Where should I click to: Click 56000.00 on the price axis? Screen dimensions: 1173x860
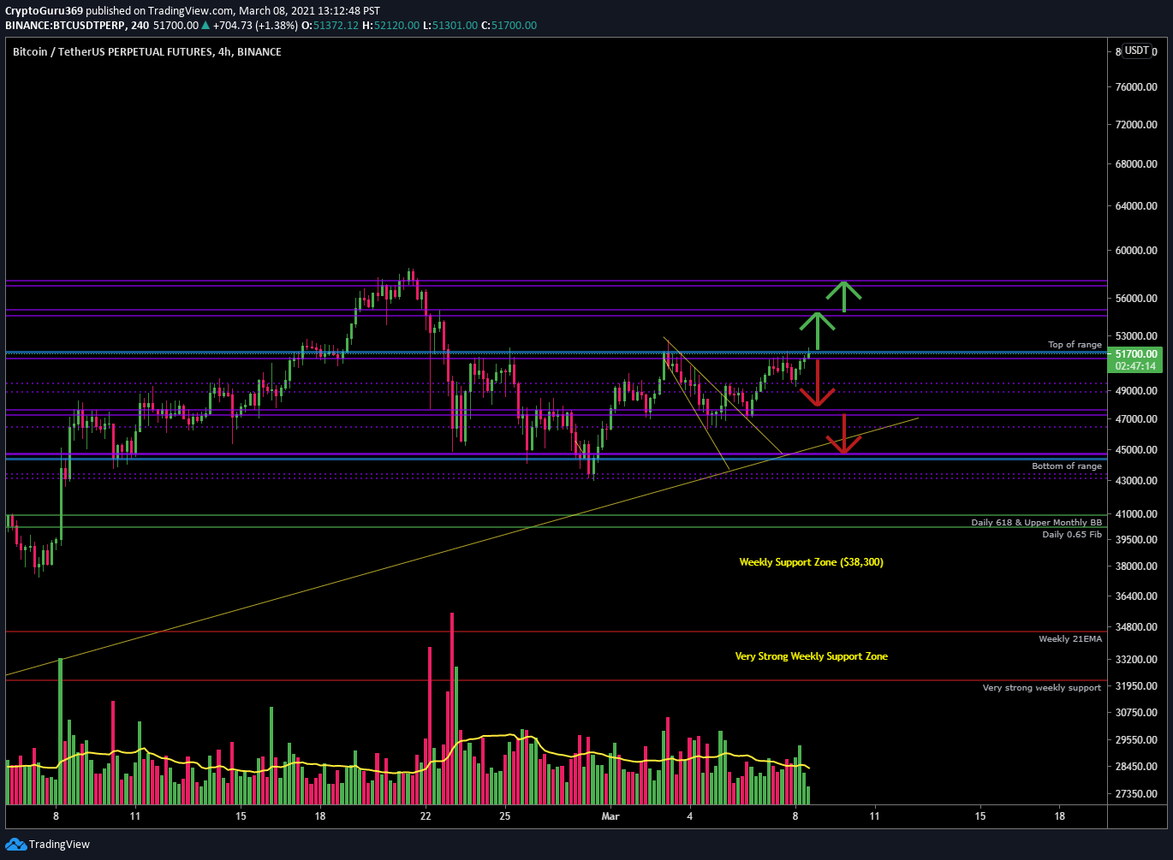point(1134,299)
